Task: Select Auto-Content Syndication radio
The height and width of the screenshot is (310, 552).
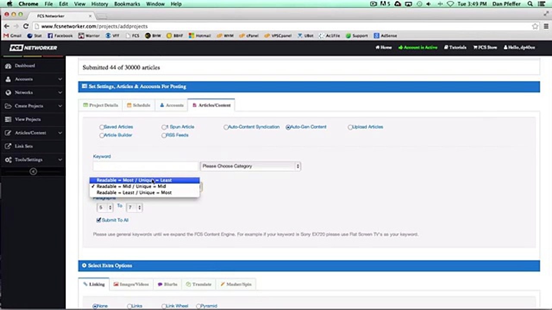Action: [226, 127]
